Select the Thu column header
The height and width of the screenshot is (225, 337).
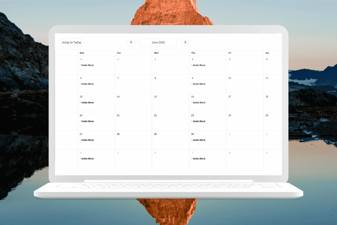[x=193, y=53]
